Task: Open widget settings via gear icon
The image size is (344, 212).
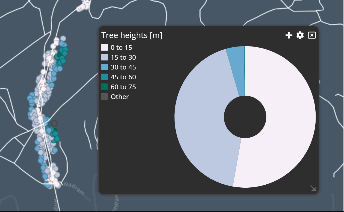Action: 300,35
